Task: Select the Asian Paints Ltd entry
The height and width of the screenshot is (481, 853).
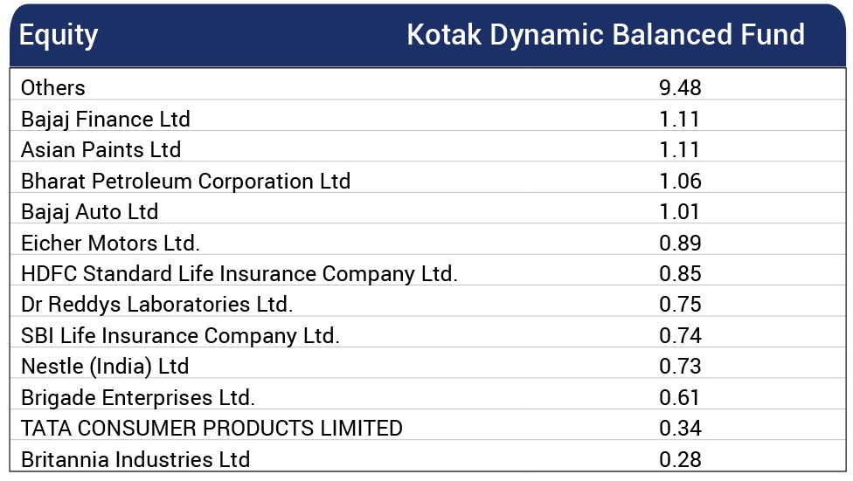Action: coord(101,149)
